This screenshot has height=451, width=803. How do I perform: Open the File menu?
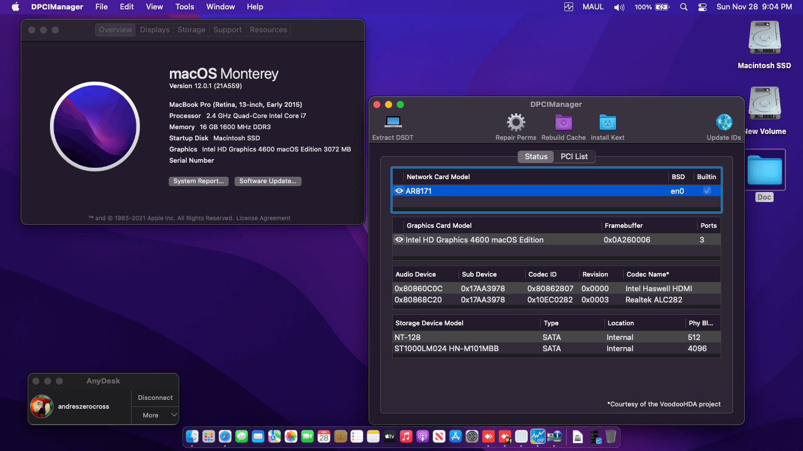[102, 7]
